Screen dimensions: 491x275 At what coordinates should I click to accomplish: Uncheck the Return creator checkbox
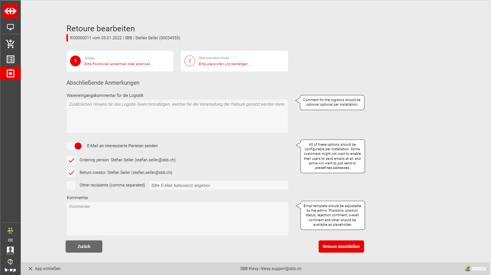coord(71,173)
